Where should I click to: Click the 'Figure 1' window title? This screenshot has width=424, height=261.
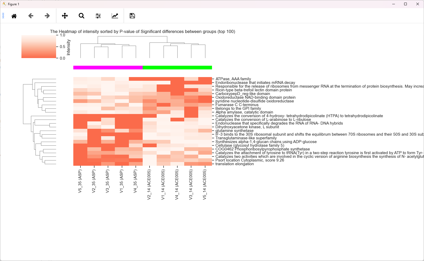click(x=13, y=4)
